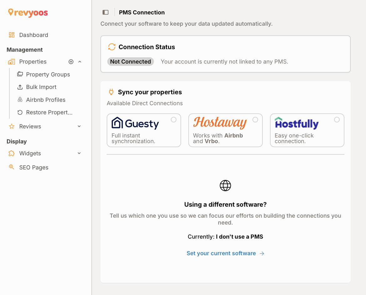This screenshot has width=366, height=295.
Task: Click Set your current software link
Action: pyautogui.click(x=221, y=253)
